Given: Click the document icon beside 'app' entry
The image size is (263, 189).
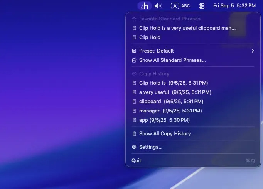Looking at the screenshot, I should click(x=134, y=120).
